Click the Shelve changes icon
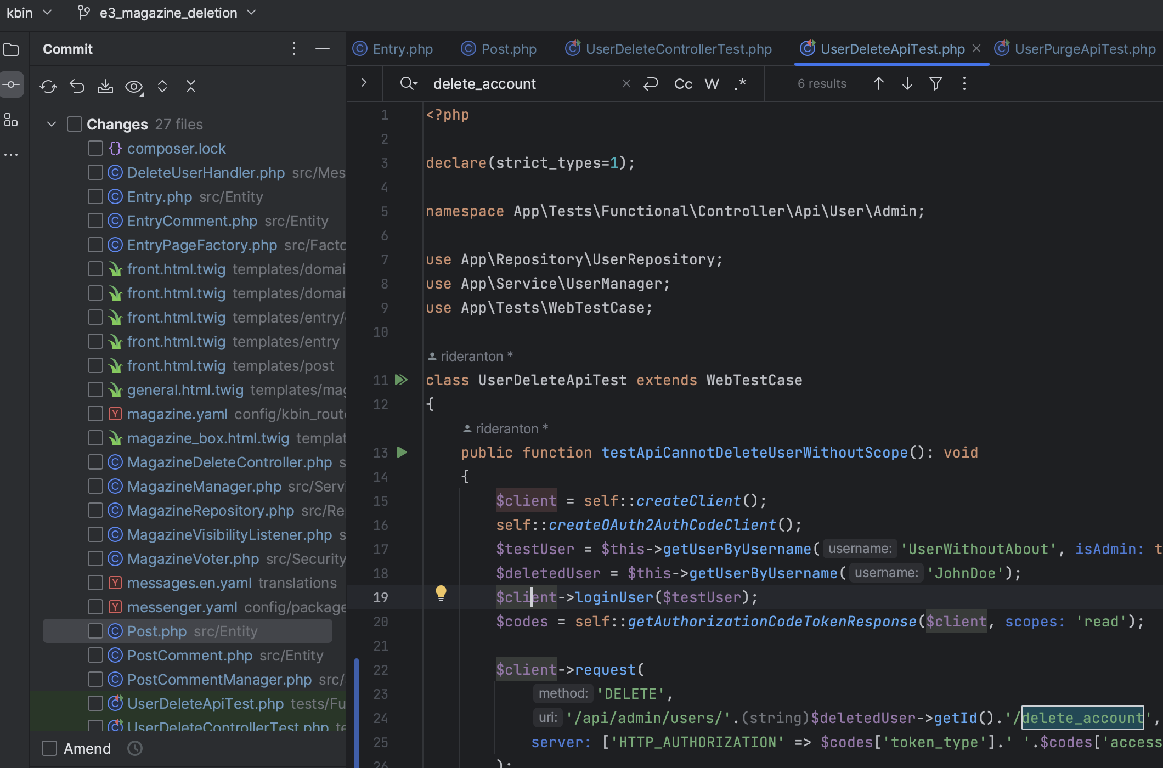This screenshot has width=1163, height=768. point(105,86)
